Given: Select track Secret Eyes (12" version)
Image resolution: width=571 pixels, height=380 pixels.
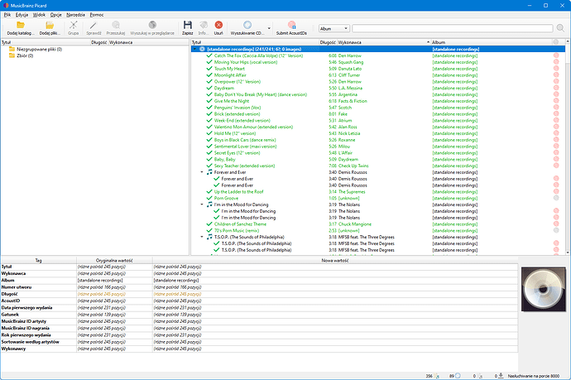Looking at the screenshot, I should (x=237, y=152).
